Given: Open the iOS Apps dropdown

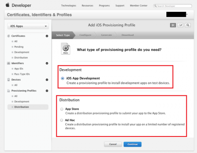Looking at the screenshot, I should [28, 26].
